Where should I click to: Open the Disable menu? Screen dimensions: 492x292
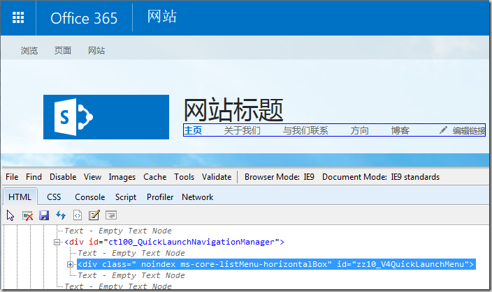(63, 177)
